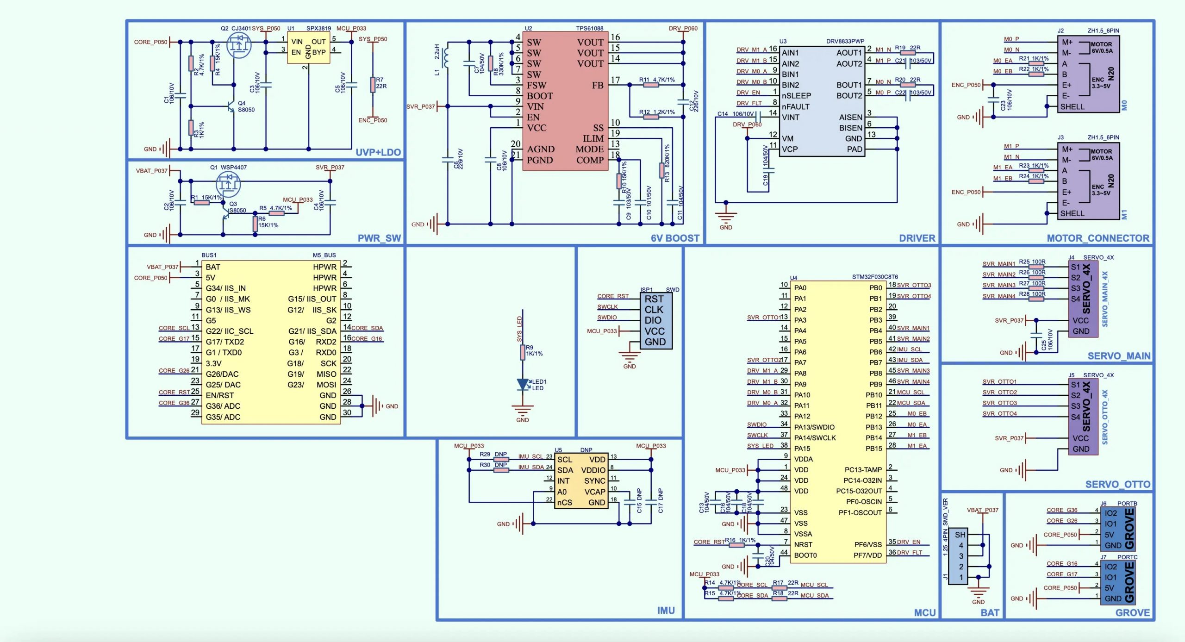Select the MCU section label

click(925, 613)
